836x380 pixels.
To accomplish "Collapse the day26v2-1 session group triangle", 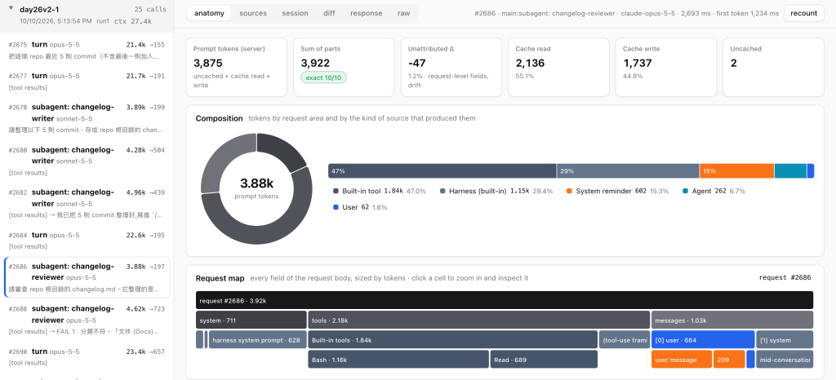I will 11,8.
